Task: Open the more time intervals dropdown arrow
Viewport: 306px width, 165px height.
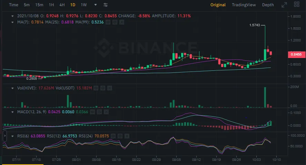Action: click(96, 5)
